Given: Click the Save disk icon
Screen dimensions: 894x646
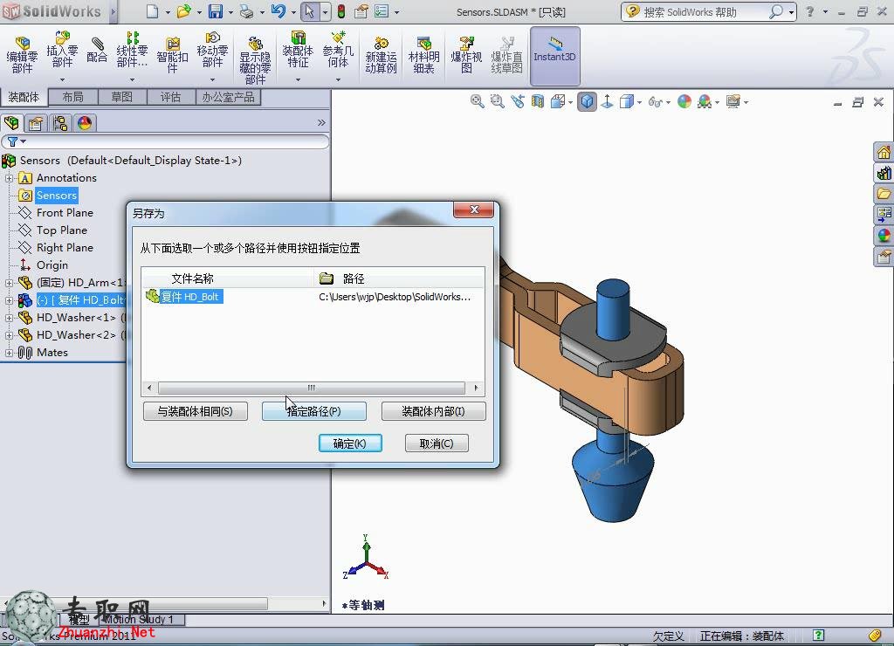Looking at the screenshot, I should pos(216,10).
